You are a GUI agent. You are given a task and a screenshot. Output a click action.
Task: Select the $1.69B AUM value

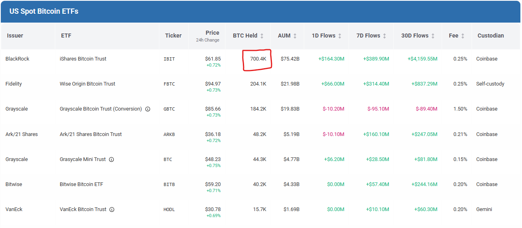(292, 209)
